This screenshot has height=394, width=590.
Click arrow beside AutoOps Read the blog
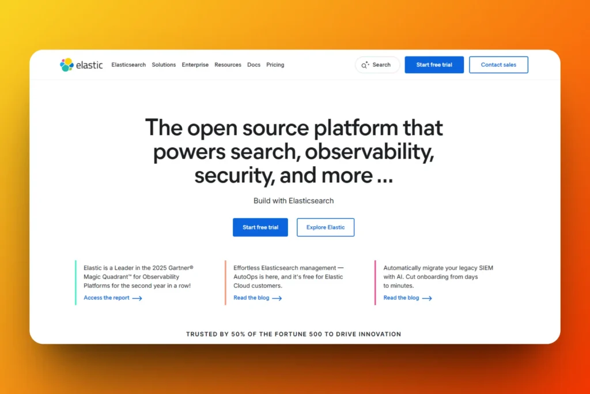277,298
